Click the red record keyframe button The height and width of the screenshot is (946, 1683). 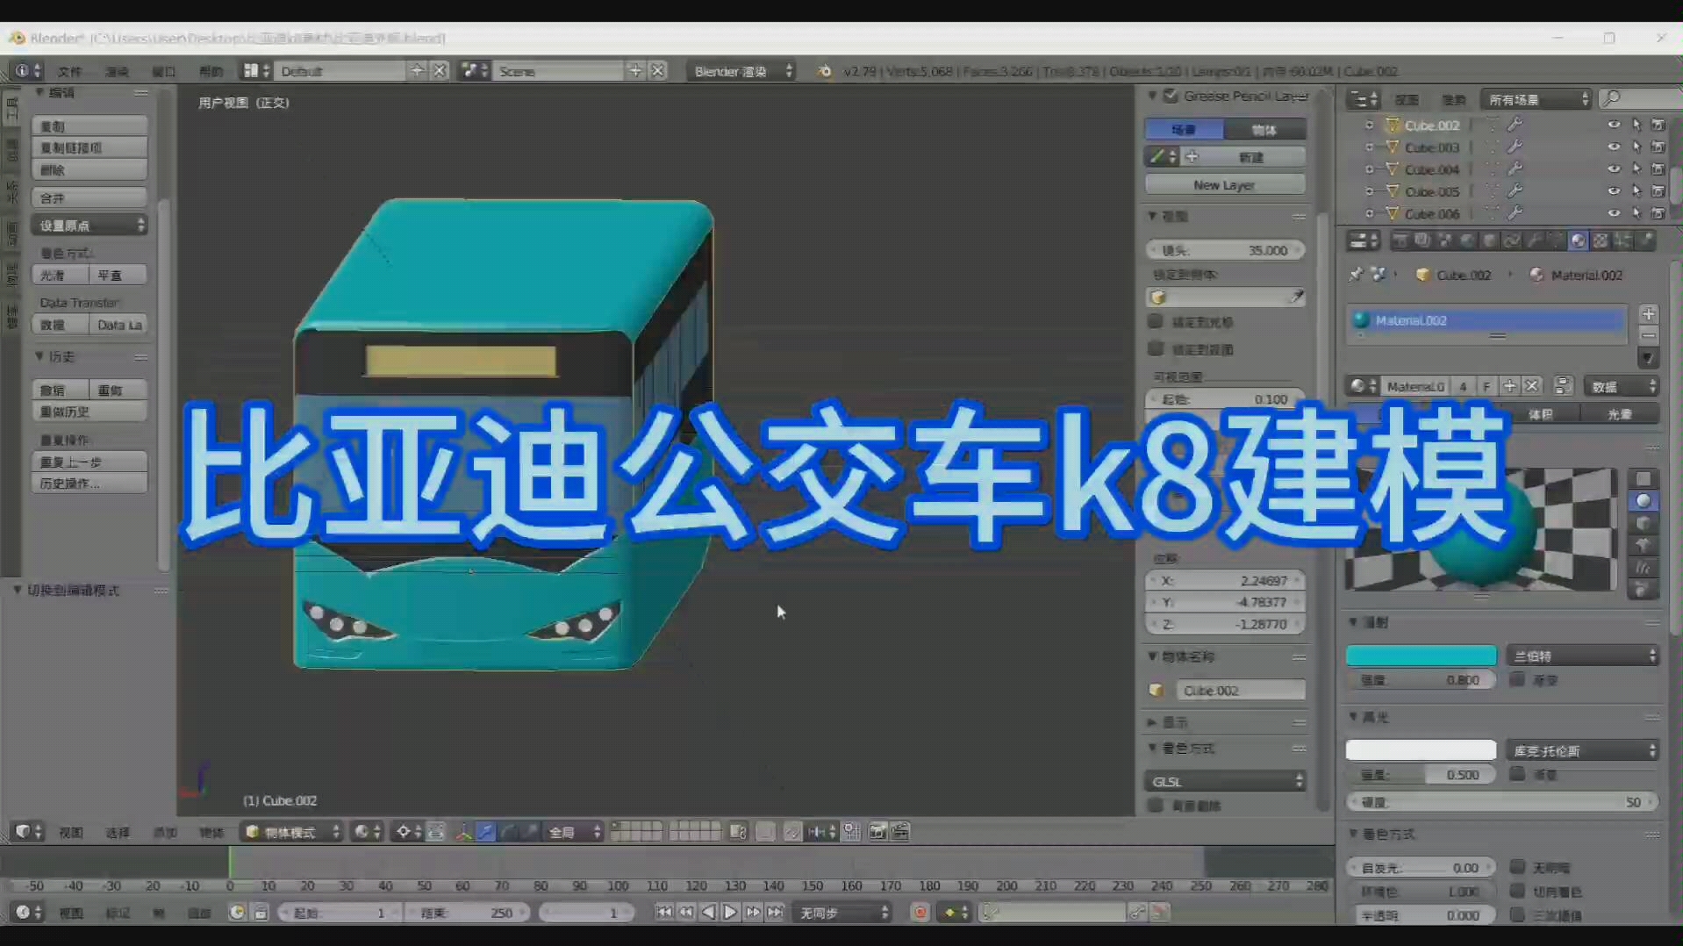pos(920,913)
